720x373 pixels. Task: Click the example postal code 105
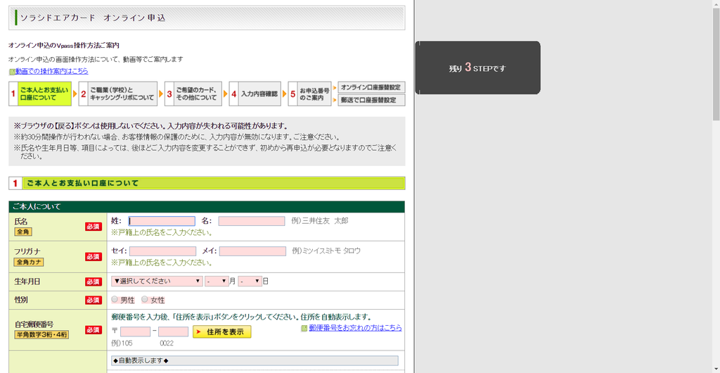click(122, 343)
